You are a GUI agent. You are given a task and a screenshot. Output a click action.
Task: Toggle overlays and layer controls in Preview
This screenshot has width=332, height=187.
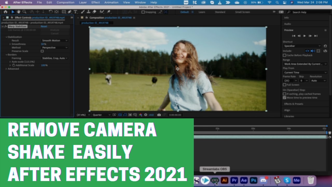pos(319,51)
